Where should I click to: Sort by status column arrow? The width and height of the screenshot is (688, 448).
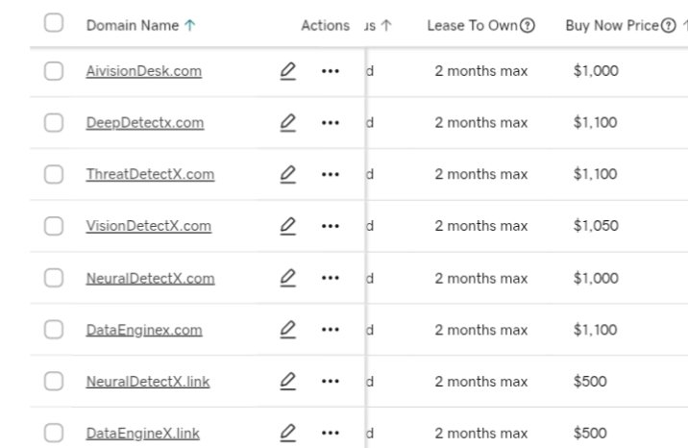386,25
